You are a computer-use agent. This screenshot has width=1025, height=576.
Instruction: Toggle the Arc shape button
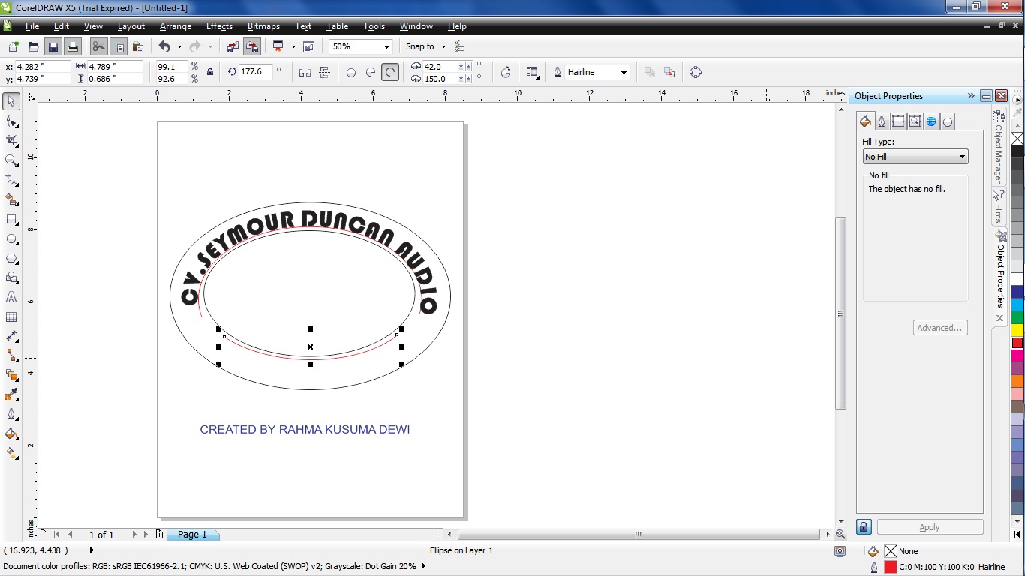[x=390, y=73]
